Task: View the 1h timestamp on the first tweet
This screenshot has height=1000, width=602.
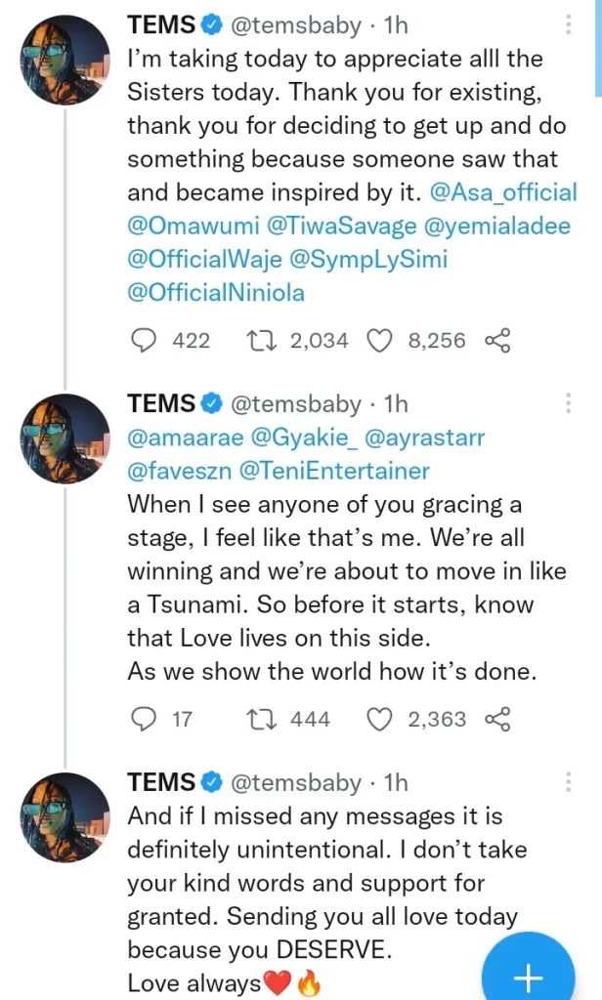Action: click(401, 24)
